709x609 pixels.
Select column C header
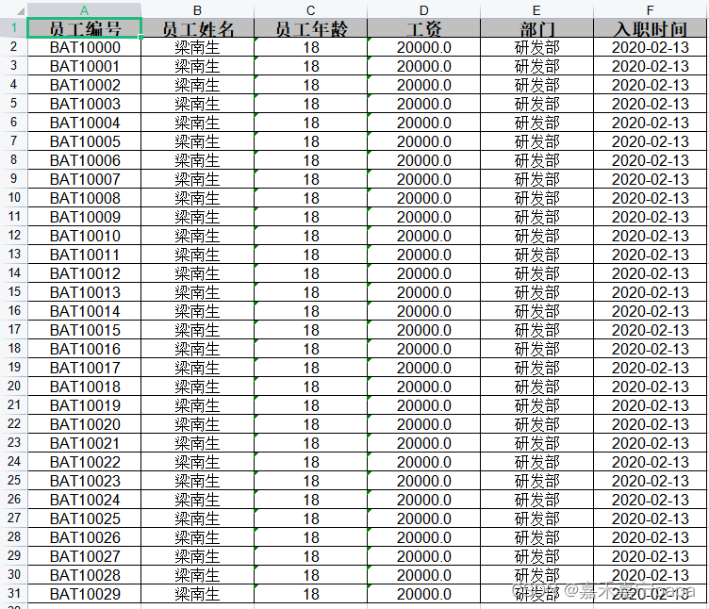click(x=310, y=10)
